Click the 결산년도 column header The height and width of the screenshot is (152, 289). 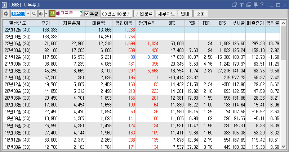(x=18, y=23)
